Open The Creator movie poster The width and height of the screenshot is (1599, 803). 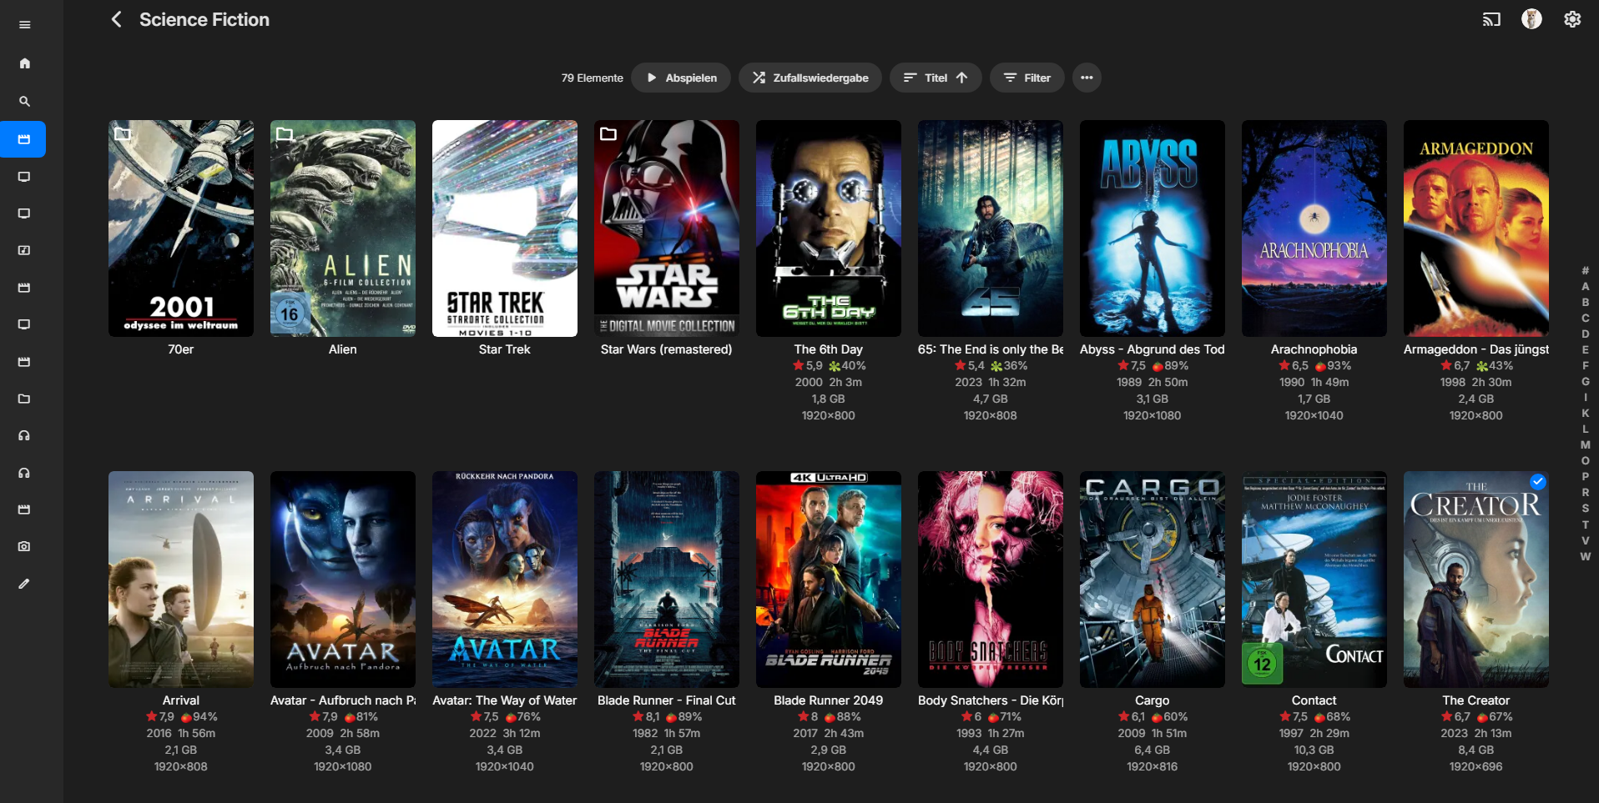(x=1476, y=580)
